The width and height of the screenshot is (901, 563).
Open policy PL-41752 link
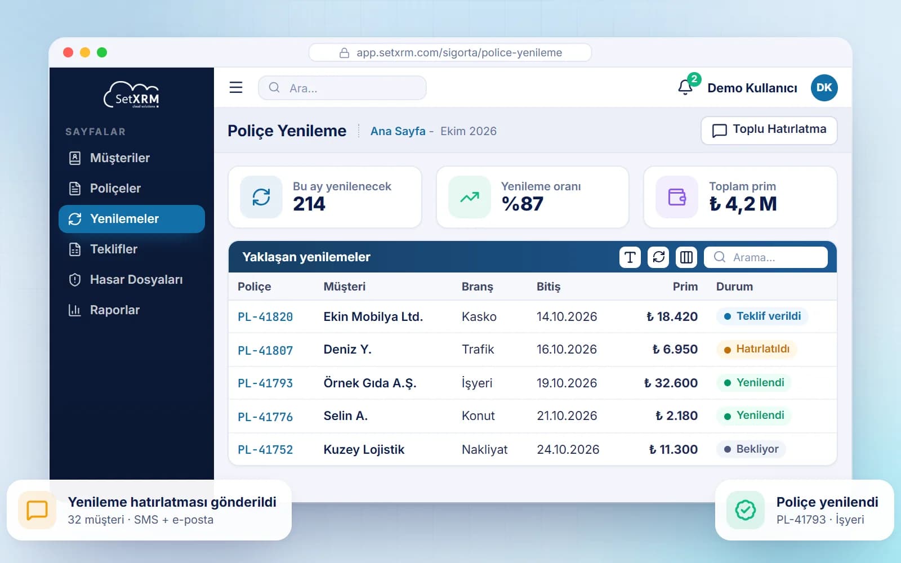265,450
